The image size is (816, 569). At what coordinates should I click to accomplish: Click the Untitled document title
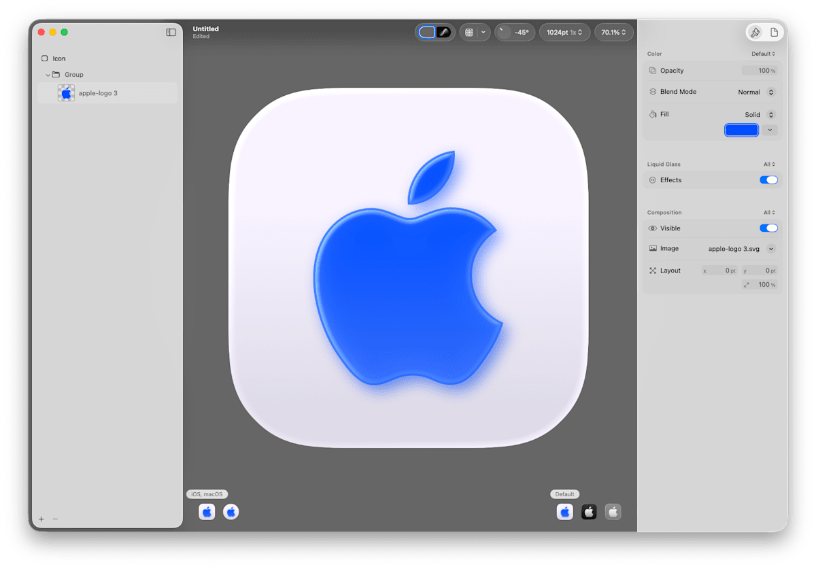[205, 29]
